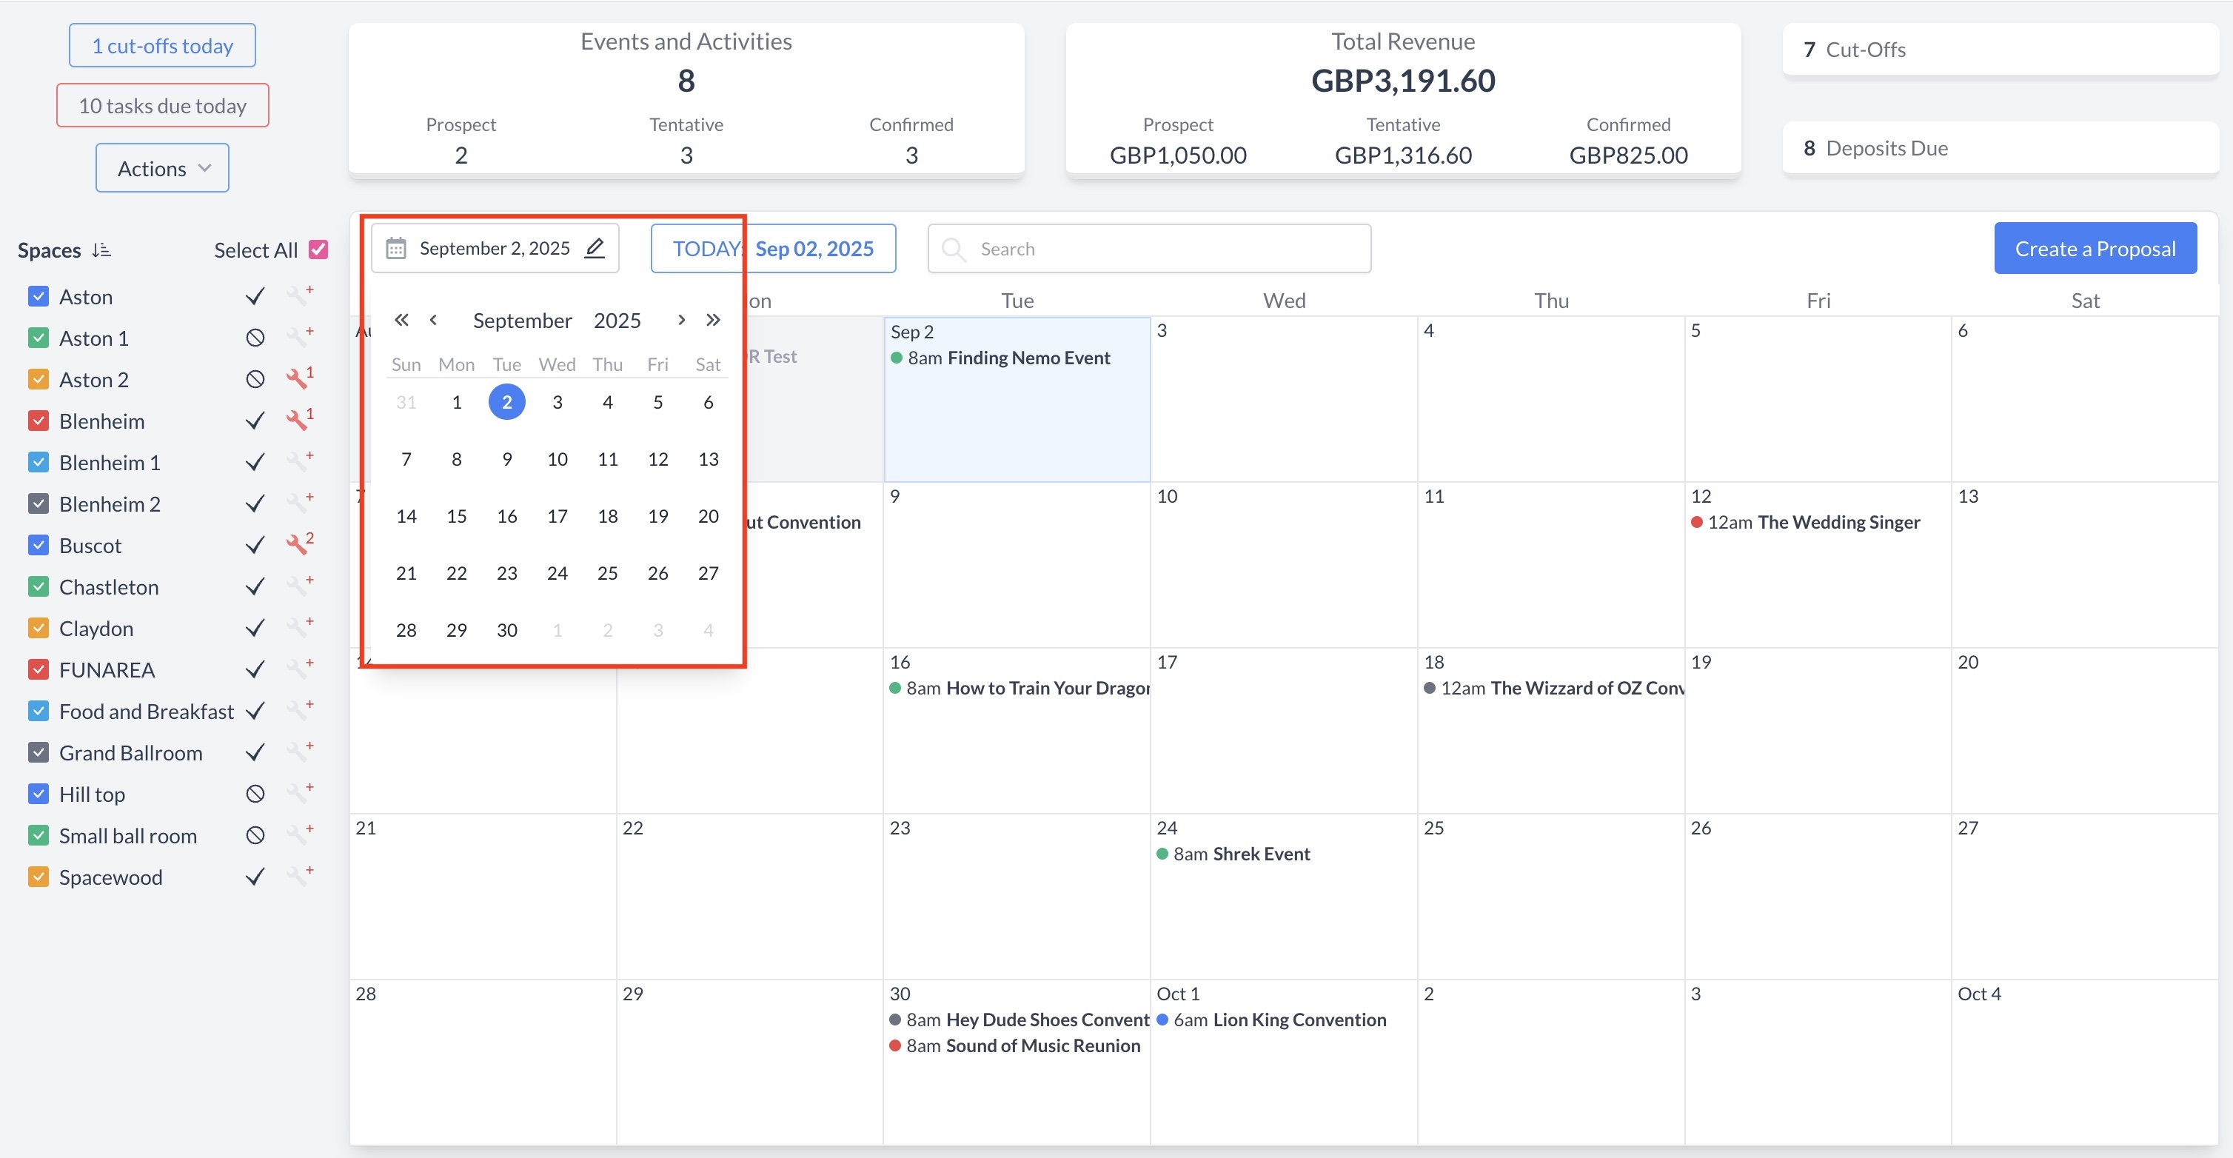This screenshot has height=1158, width=2233.
Task: Select September 15 in the mini calendar
Action: [456, 516]
